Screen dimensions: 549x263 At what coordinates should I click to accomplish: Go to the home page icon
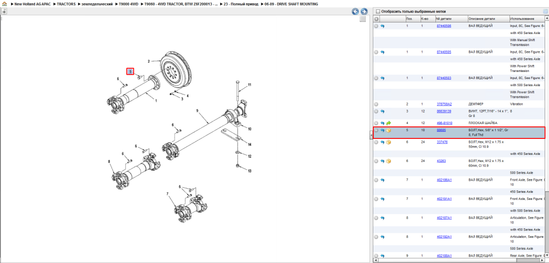click(4, 4)
